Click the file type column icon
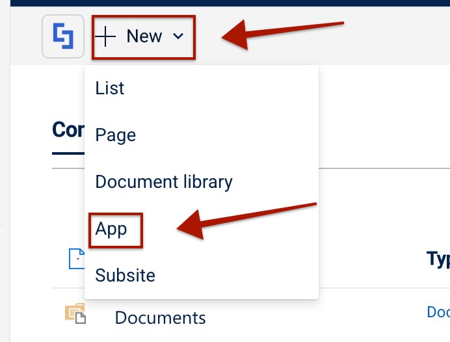The width and height of the screenshot is (450, 342). click(x=77, y=259)
